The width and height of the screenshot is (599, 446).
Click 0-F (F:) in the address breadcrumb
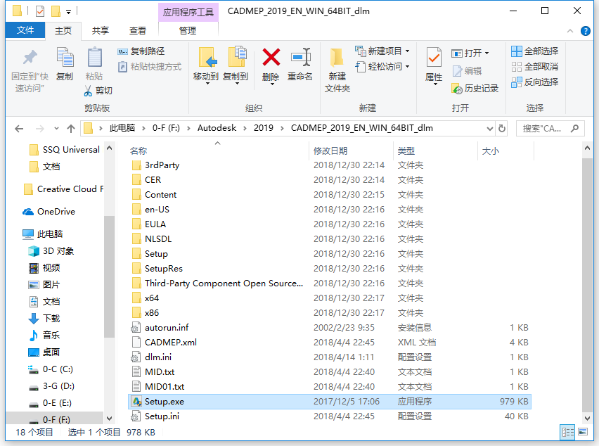click(166, 128)
